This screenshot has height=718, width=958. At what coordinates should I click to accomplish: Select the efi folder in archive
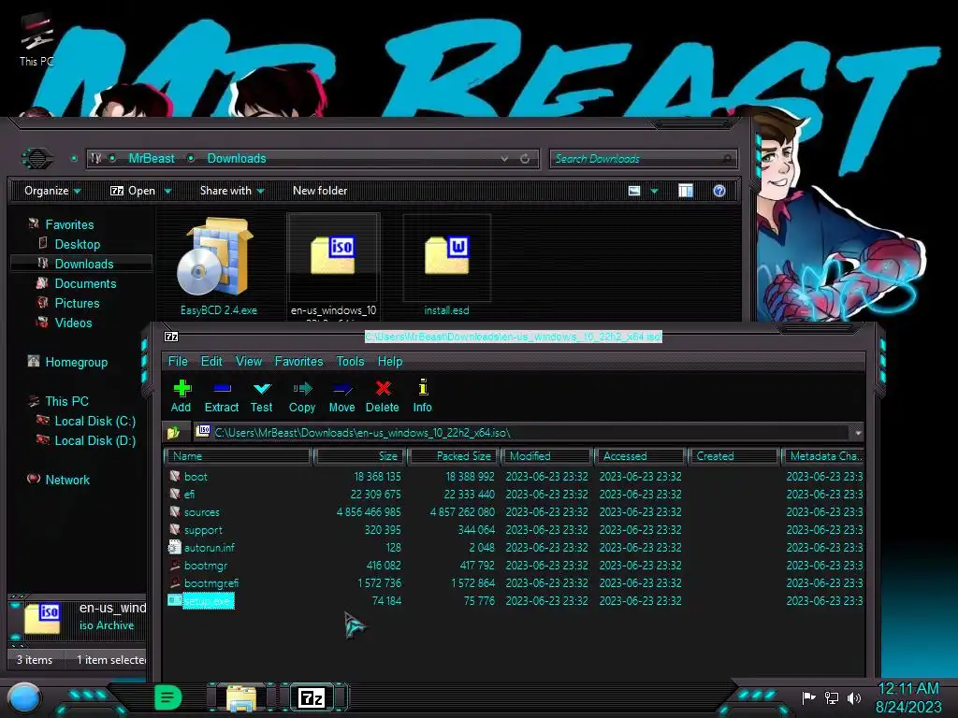pos(189,494)
